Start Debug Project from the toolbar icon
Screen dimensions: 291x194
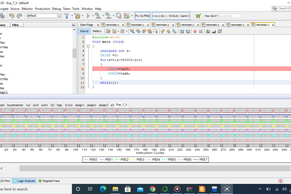[x=127, y=16]
